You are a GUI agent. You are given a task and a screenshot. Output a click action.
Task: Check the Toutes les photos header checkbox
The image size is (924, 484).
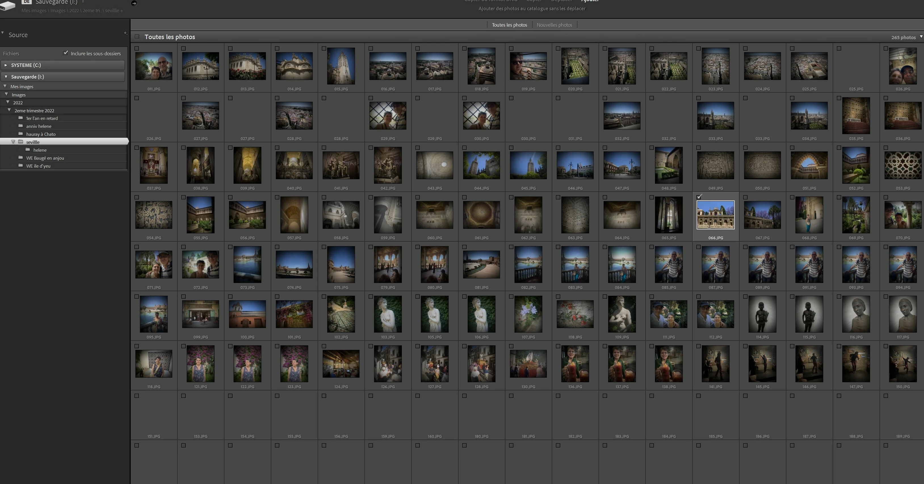point(137,37)
